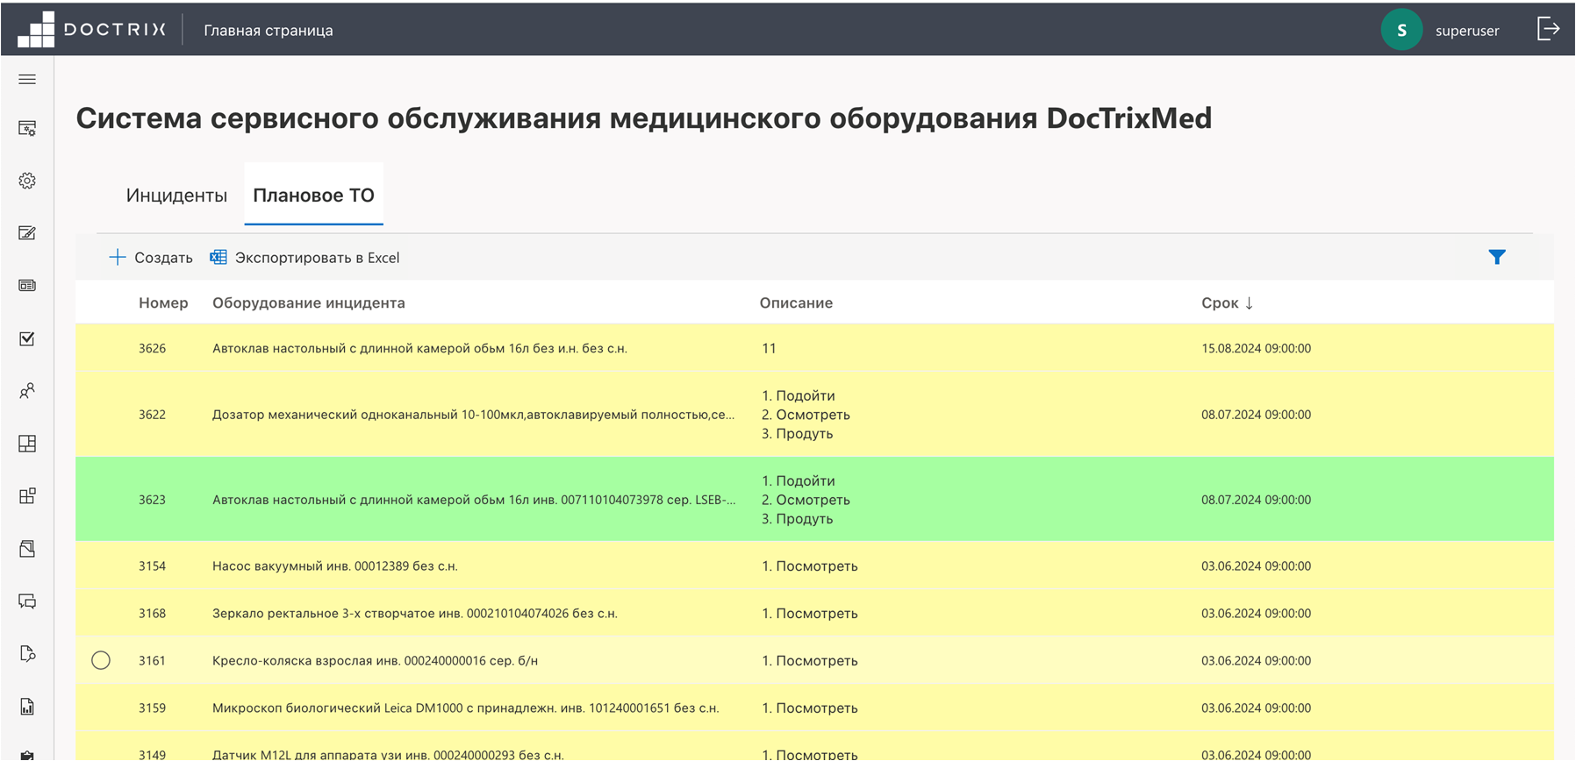
Task: Open the report chart document sidebar icon
Action: point(27,707)
